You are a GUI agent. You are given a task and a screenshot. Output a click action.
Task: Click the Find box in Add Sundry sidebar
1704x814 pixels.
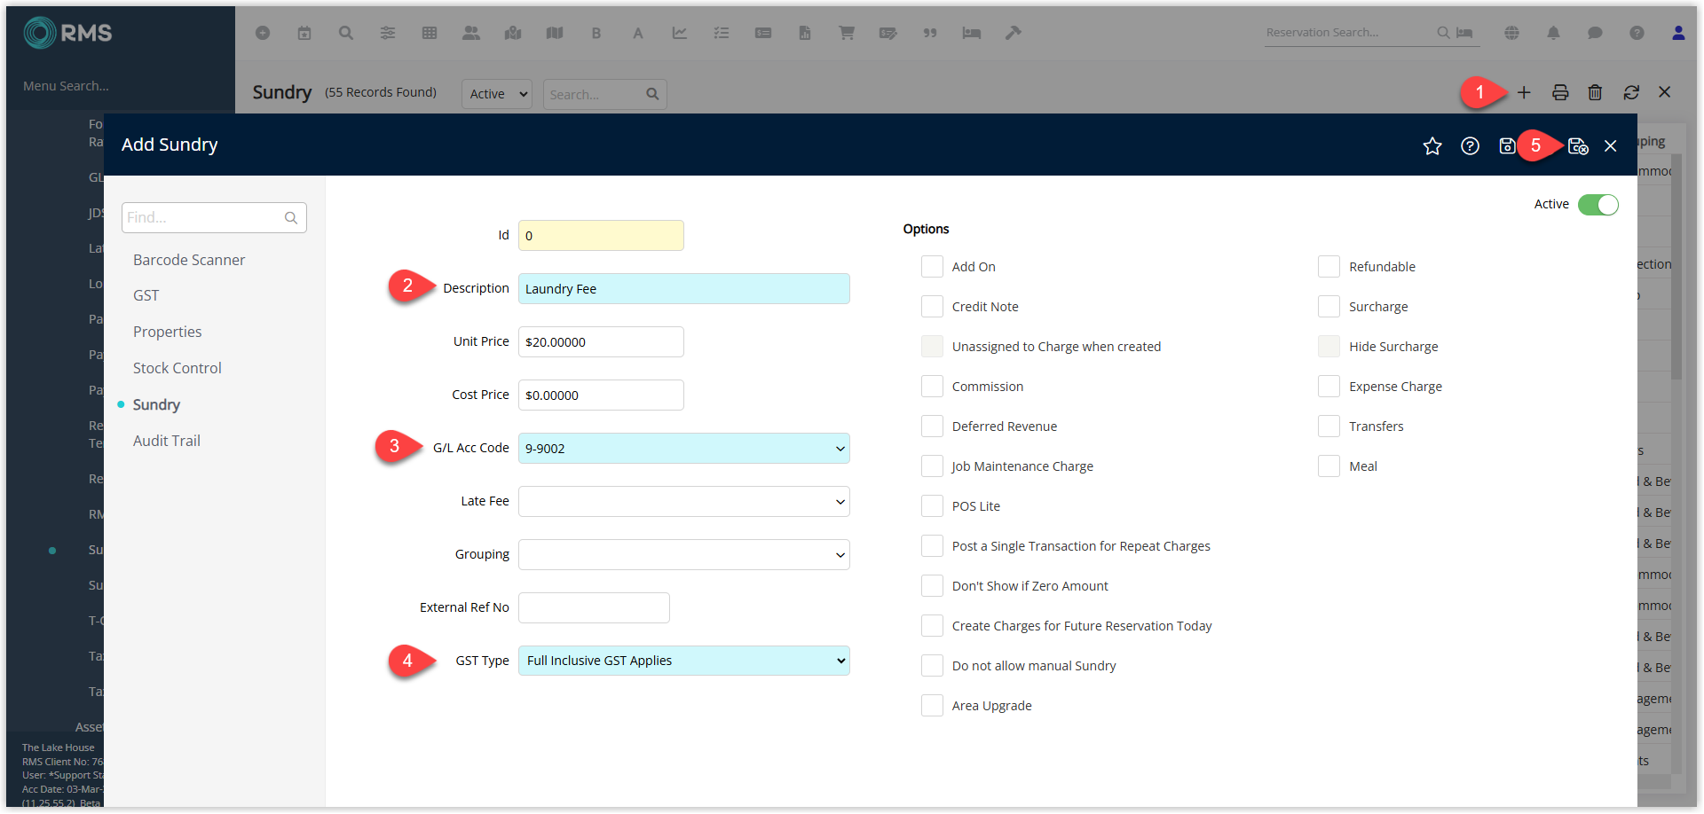point(214,217)
